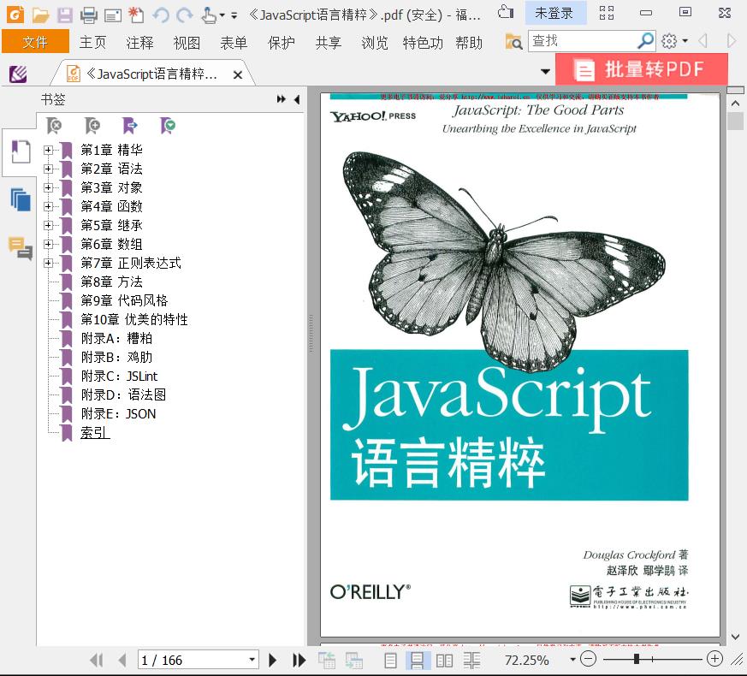The width and height of the screenshot is (747, 676).
Task: Click the bookmark with green check icon
Action: [168, 126]
